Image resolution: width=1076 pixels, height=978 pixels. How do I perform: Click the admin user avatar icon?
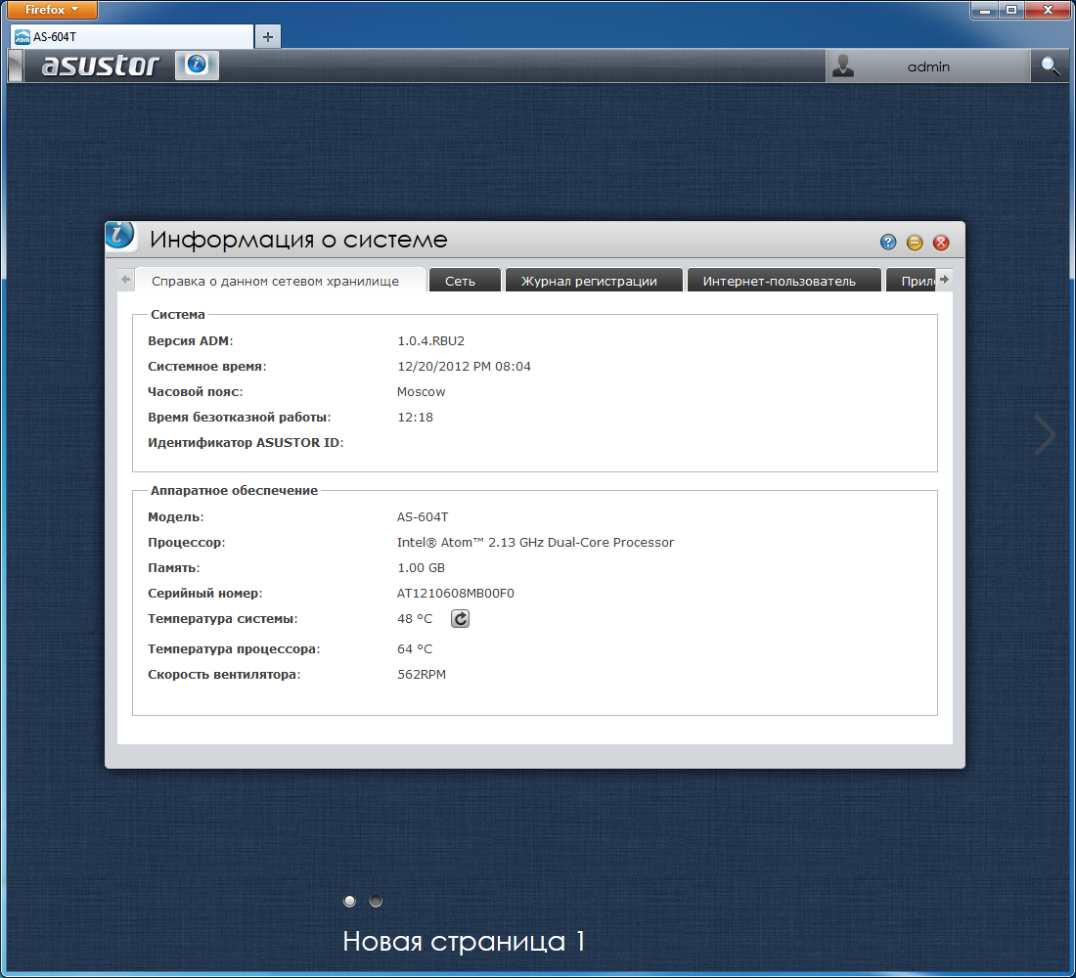[x=842, y=66]
